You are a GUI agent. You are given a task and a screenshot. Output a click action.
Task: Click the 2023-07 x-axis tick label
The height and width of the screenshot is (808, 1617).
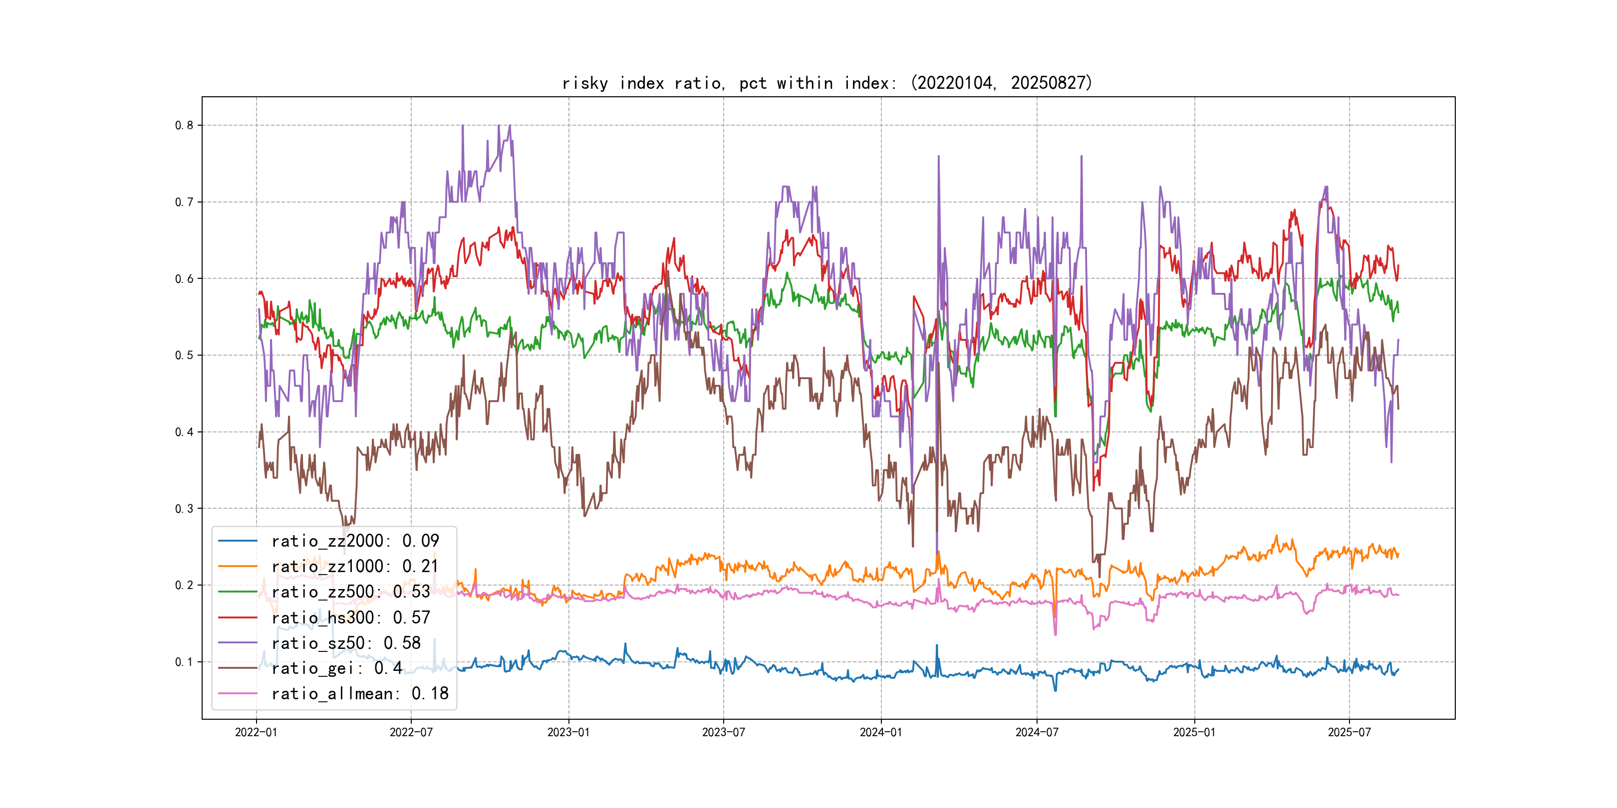pos(723,732)
